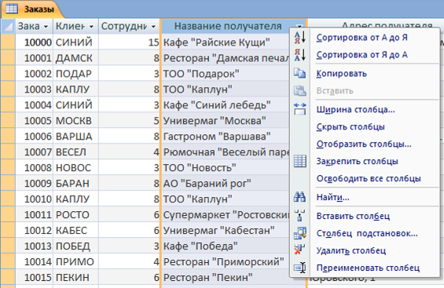The width and height of the screenshot is (444, 288).
Task: Select the Название получателя column header
Action: pos(228,26)
